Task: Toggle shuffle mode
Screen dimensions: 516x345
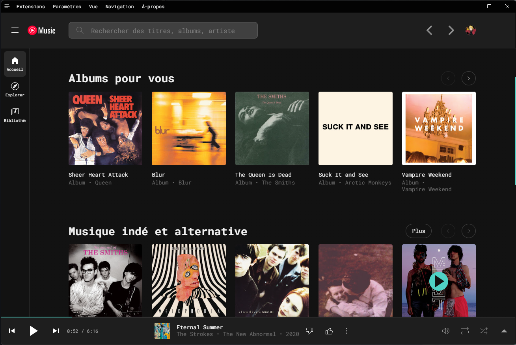Action: point(484,331)
